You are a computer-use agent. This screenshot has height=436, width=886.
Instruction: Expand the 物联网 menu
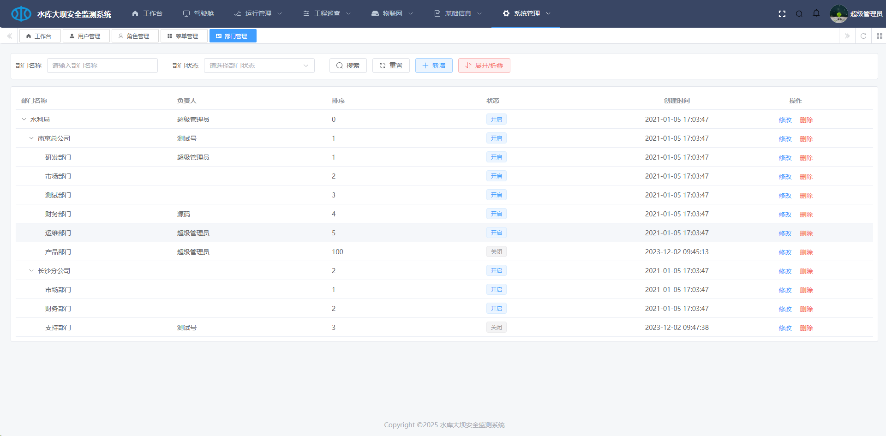pos(392,14)
